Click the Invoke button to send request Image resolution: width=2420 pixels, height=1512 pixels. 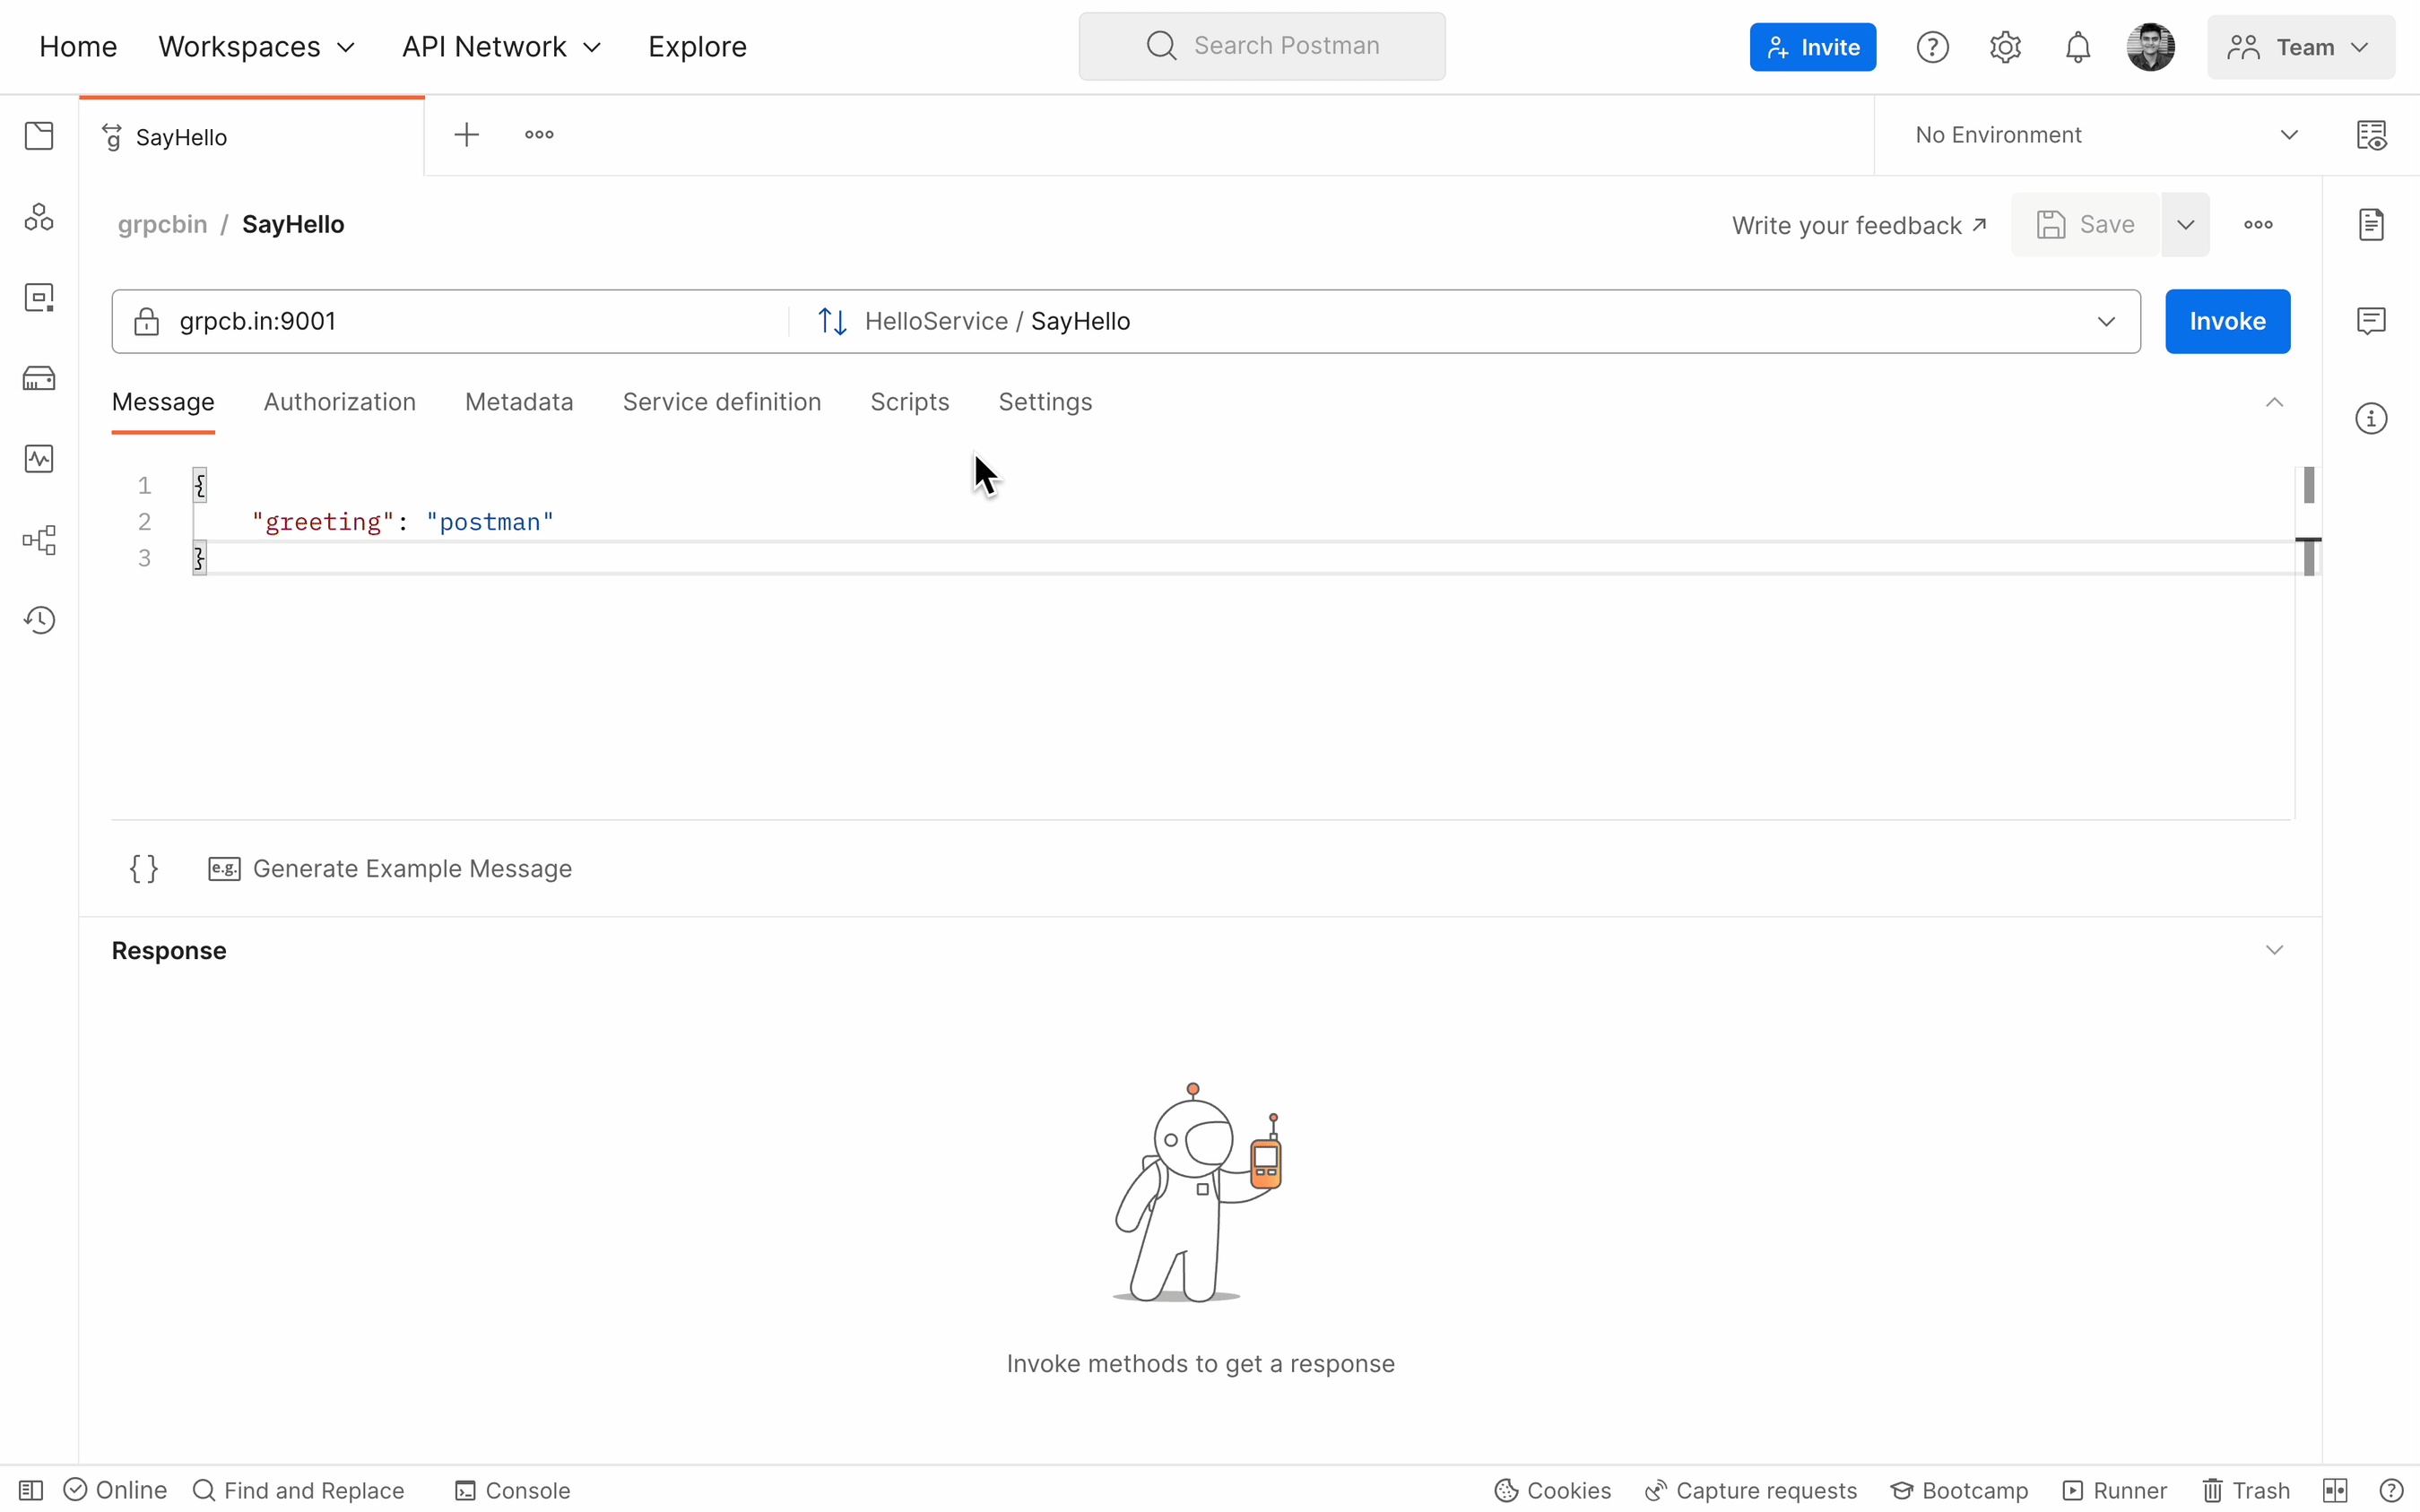click(x=2228, y=321)
